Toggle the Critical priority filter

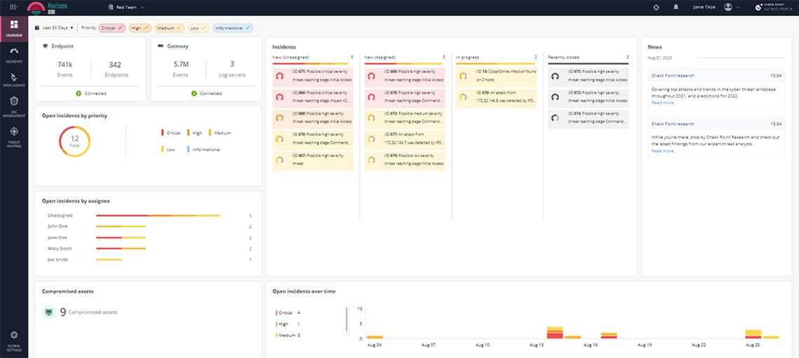112,28
